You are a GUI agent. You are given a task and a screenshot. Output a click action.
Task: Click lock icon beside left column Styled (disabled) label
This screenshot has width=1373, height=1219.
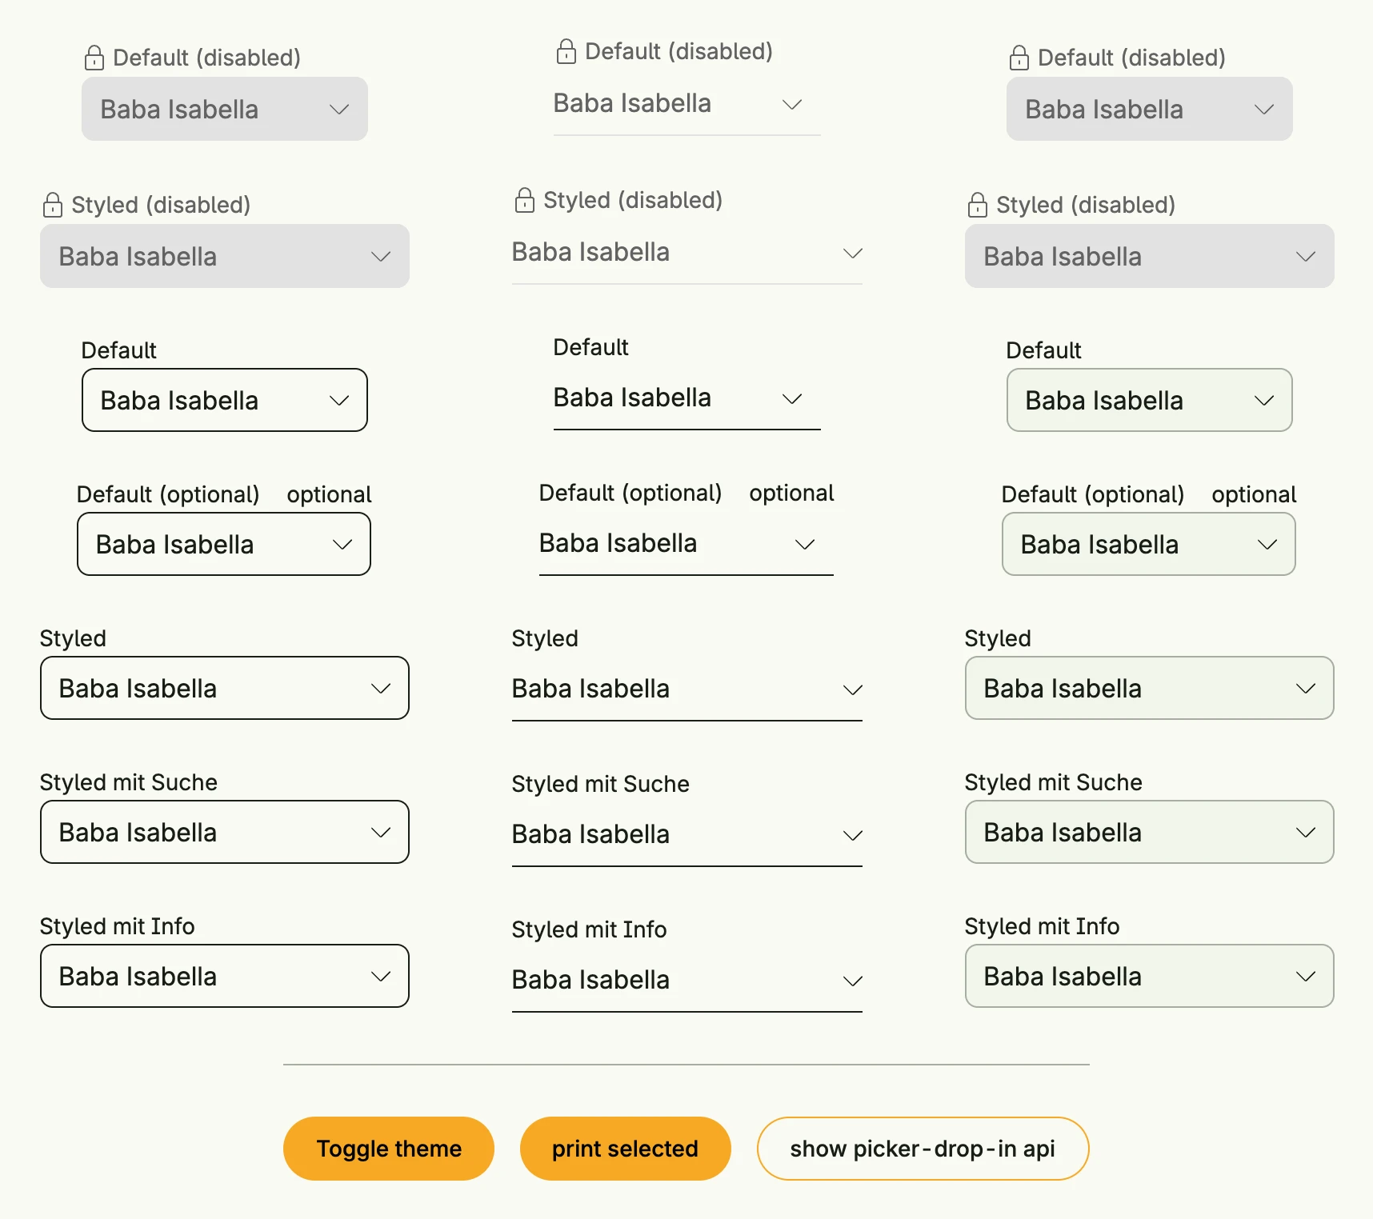tap(53, 205)
